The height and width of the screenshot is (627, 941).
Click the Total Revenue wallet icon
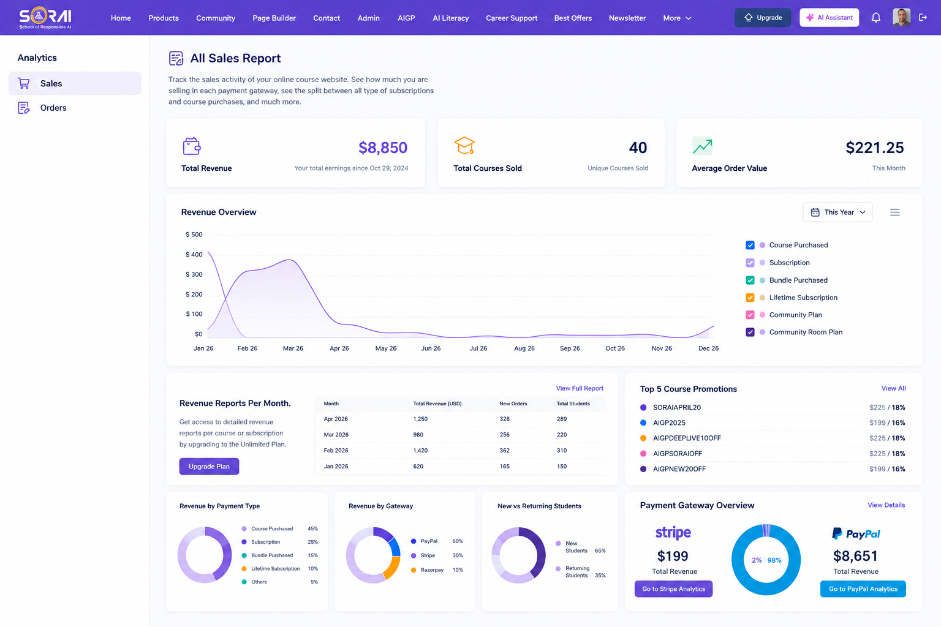click(192, 146)
